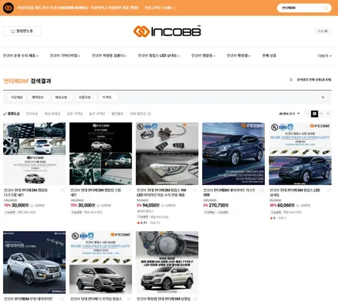Open the 필립스 LED 실내등 product title
This screenshot has height=301, width=338.
[295, 193]
